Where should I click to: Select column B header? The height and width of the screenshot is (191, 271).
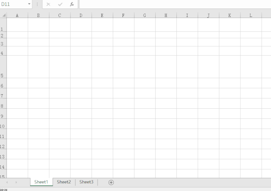click(39, 15)
